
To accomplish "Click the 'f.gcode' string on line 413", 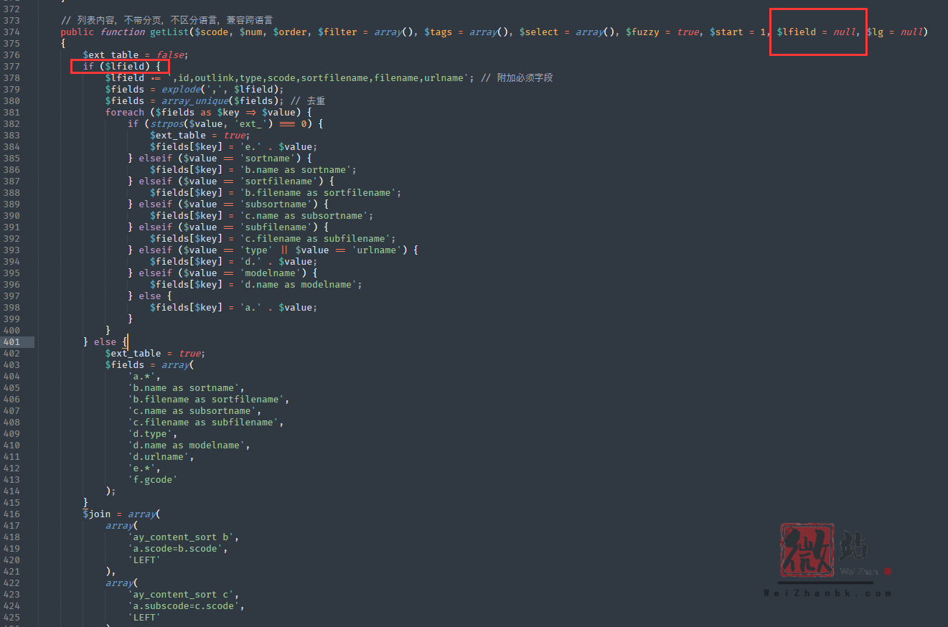I will 153,480.
